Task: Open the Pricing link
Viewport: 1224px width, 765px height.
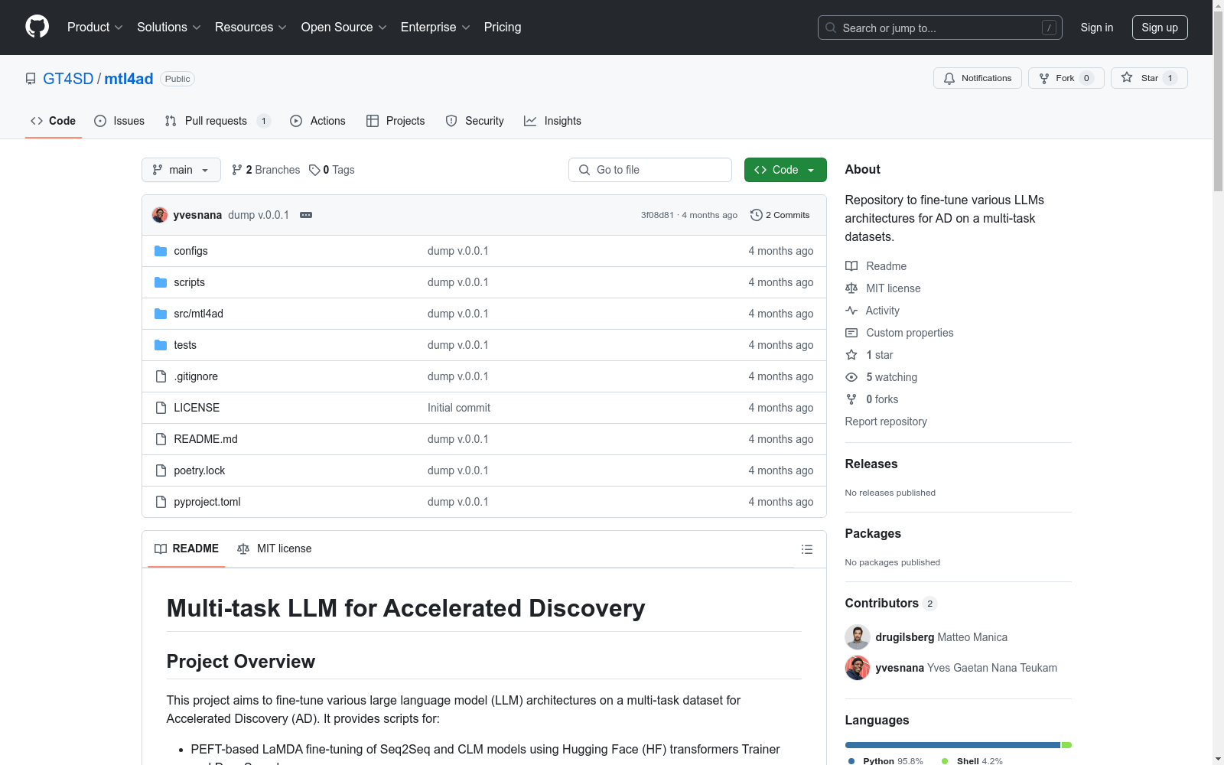Action: tap(503, 27)
